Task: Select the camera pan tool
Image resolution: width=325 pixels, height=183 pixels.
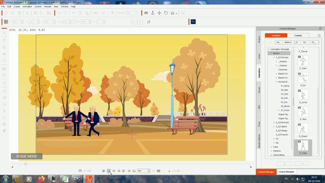Action: point(159,13)
